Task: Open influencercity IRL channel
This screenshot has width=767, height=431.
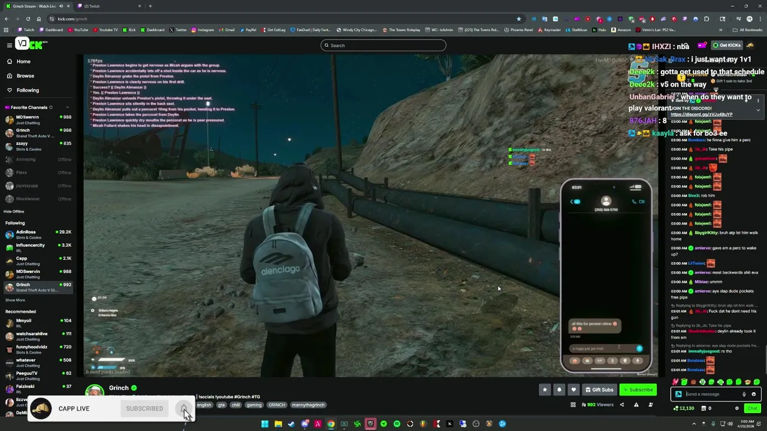Action: pos(37,247)
